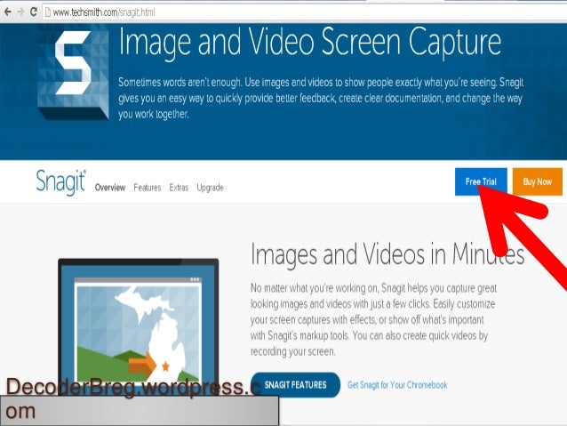
Task: Focus the techsmith.com URL address bar
Action: (304, 12)
